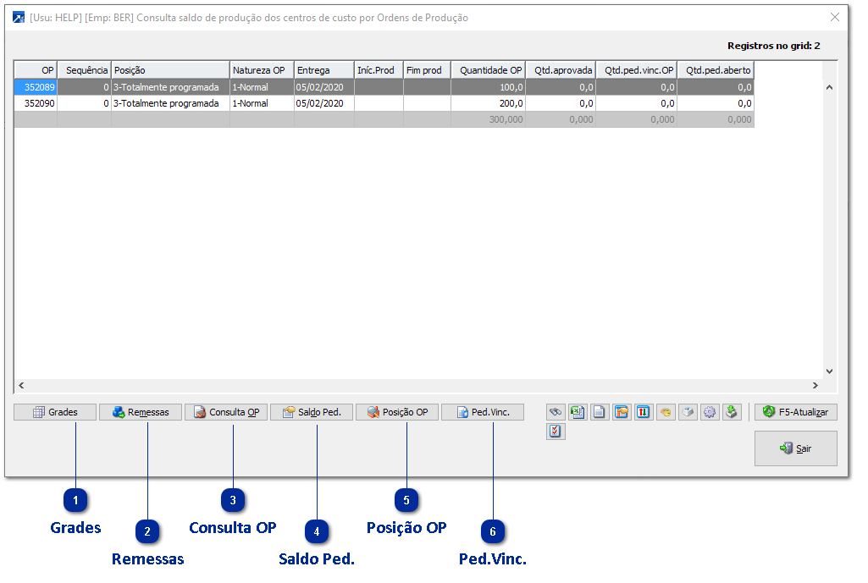The image size is (868, 583).
Task: Click 1-Normal in row 352089
Action: 262,87
